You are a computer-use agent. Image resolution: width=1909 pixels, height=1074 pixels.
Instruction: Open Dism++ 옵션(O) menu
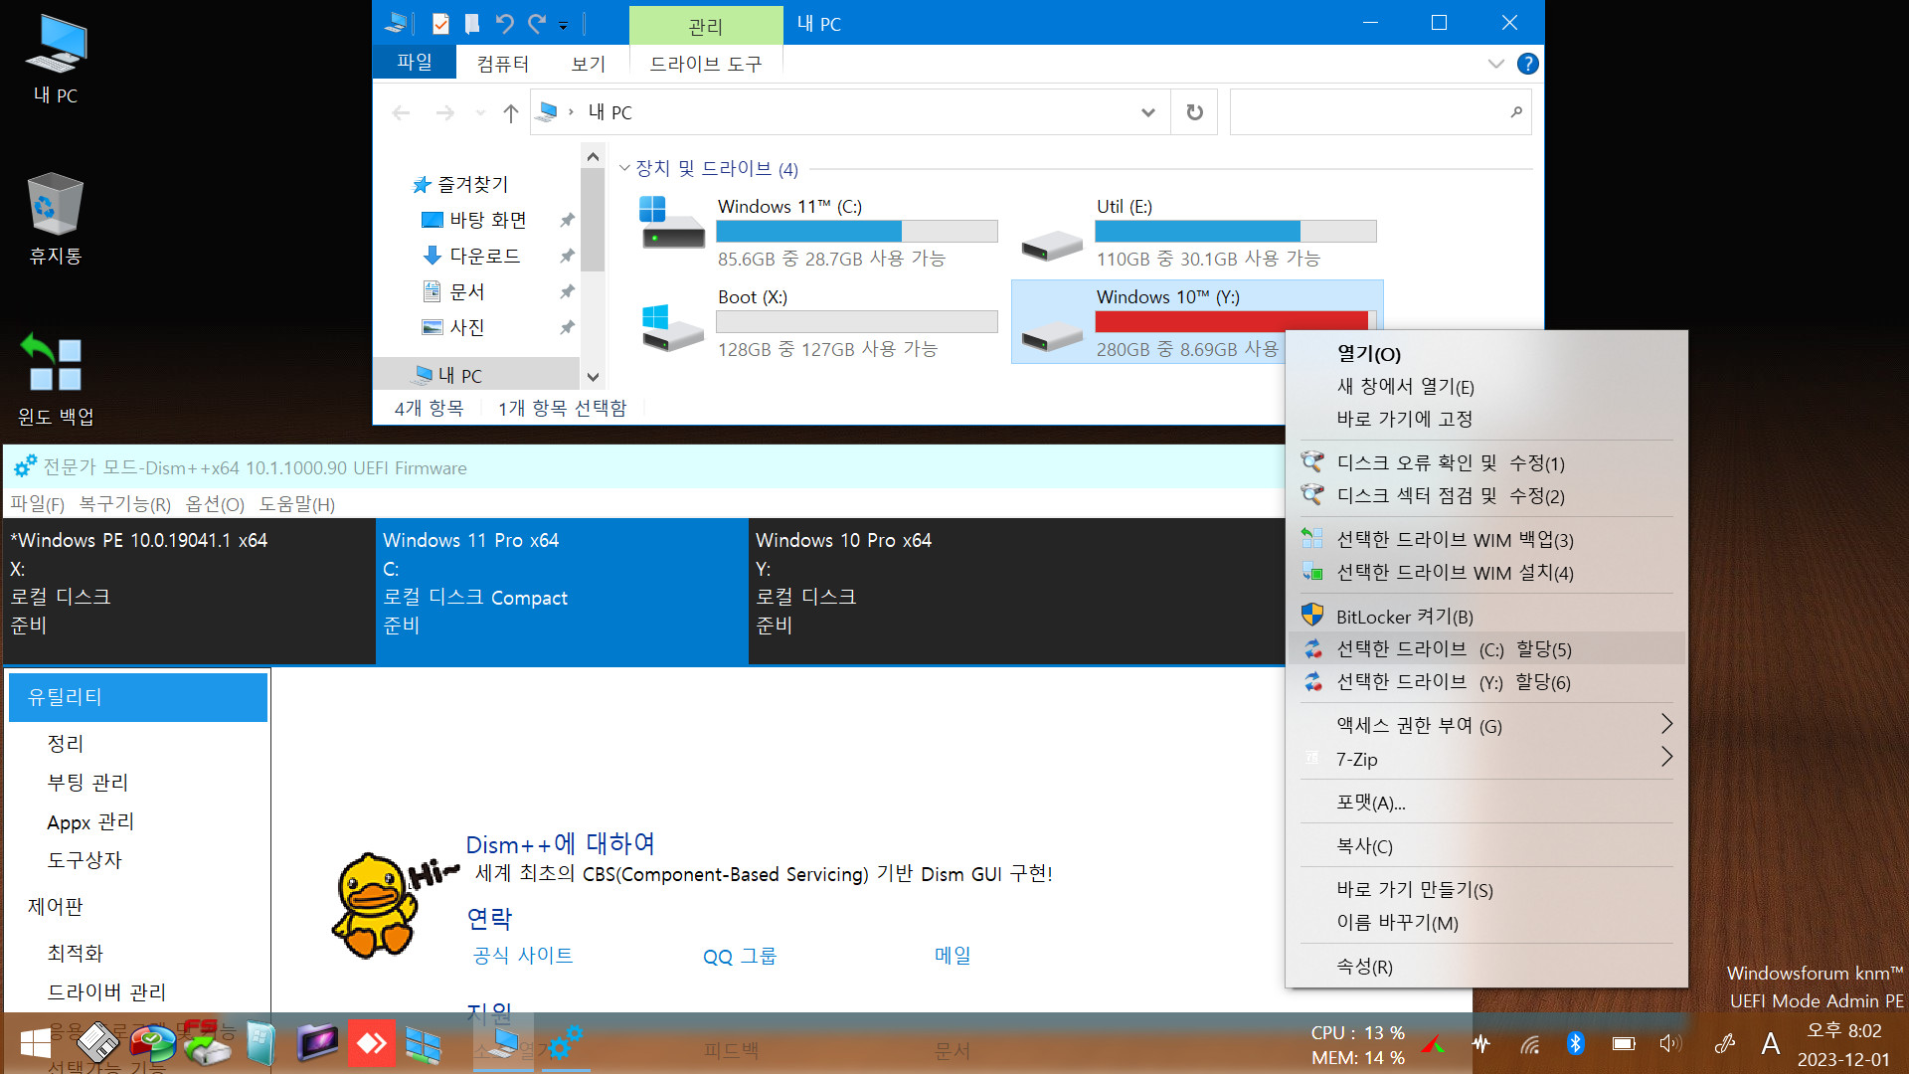point(215,504)
